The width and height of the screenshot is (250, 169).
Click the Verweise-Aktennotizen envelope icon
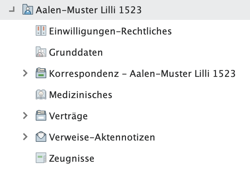point(41,137)
